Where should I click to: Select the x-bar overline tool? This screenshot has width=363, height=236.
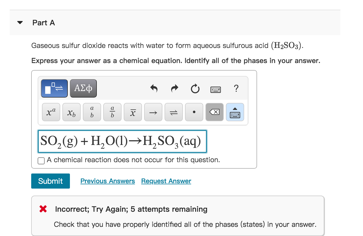pyautogui.click(x=133, y=112)
